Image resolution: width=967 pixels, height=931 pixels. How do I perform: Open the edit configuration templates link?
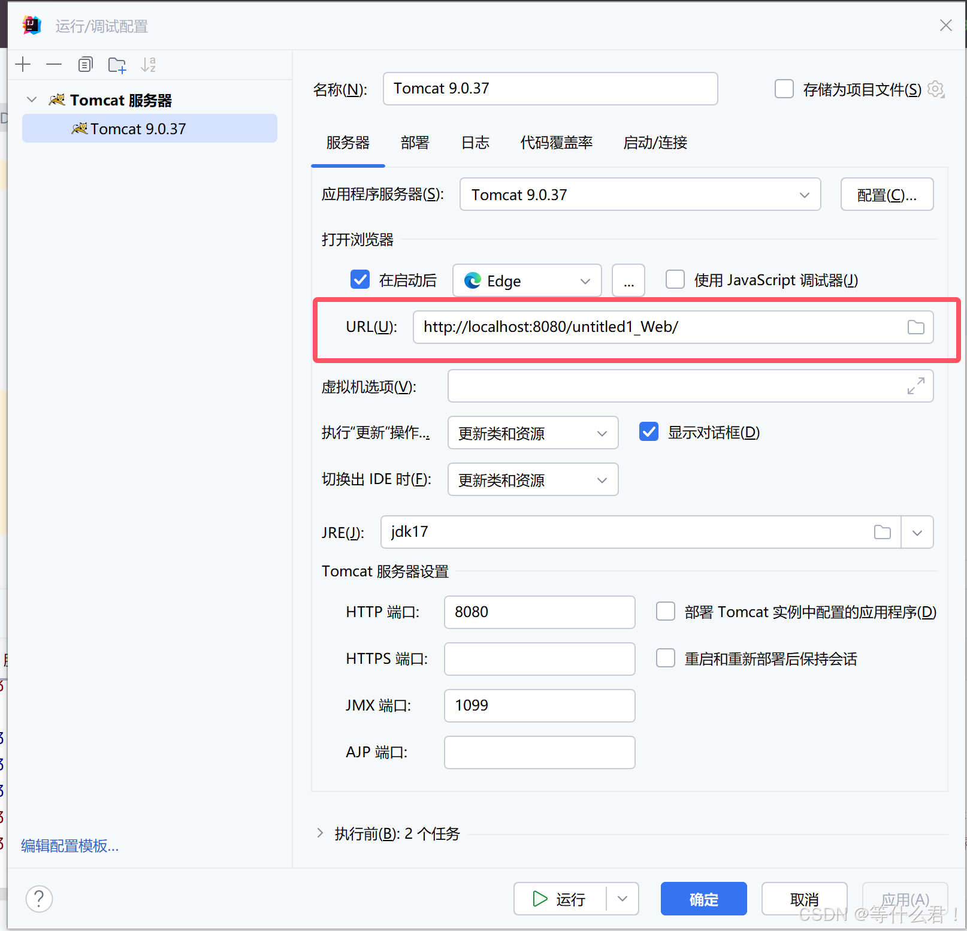pyautogui.click(x=70, y=845)
